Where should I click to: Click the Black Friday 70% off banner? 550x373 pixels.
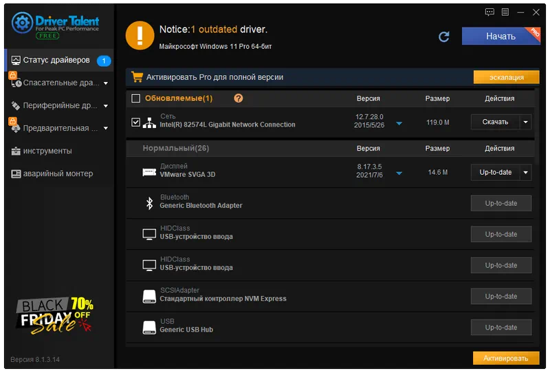pyautogui.click(x=54, y=315)
